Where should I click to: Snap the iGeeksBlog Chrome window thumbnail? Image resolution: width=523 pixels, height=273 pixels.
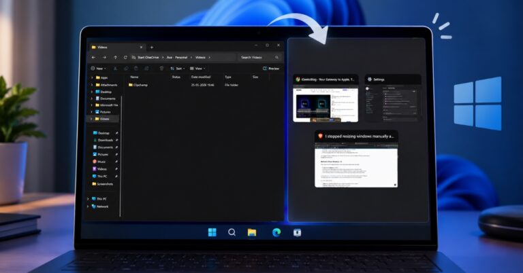click(326, 98)
